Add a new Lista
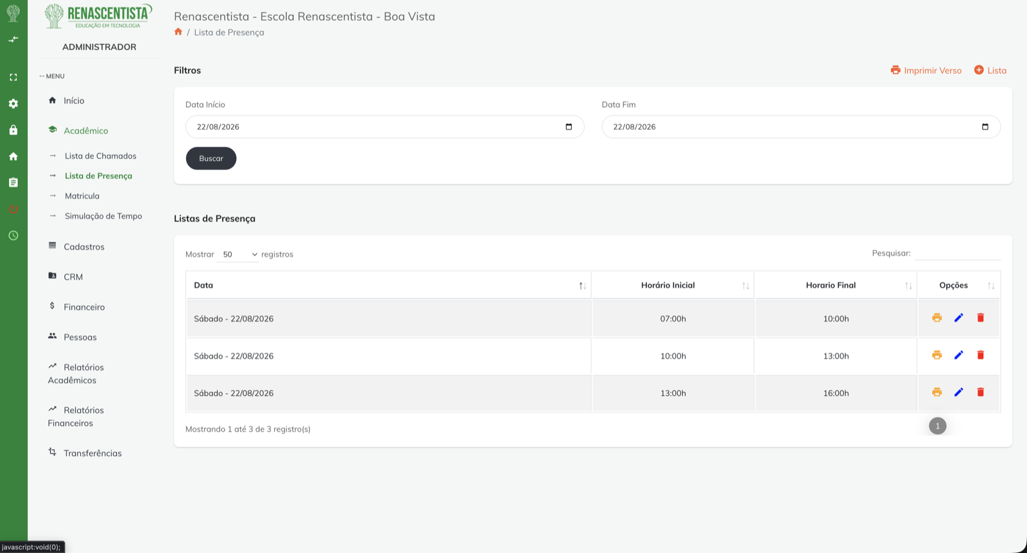Viewport: 1027px width, 553px height. pos(990,71)
